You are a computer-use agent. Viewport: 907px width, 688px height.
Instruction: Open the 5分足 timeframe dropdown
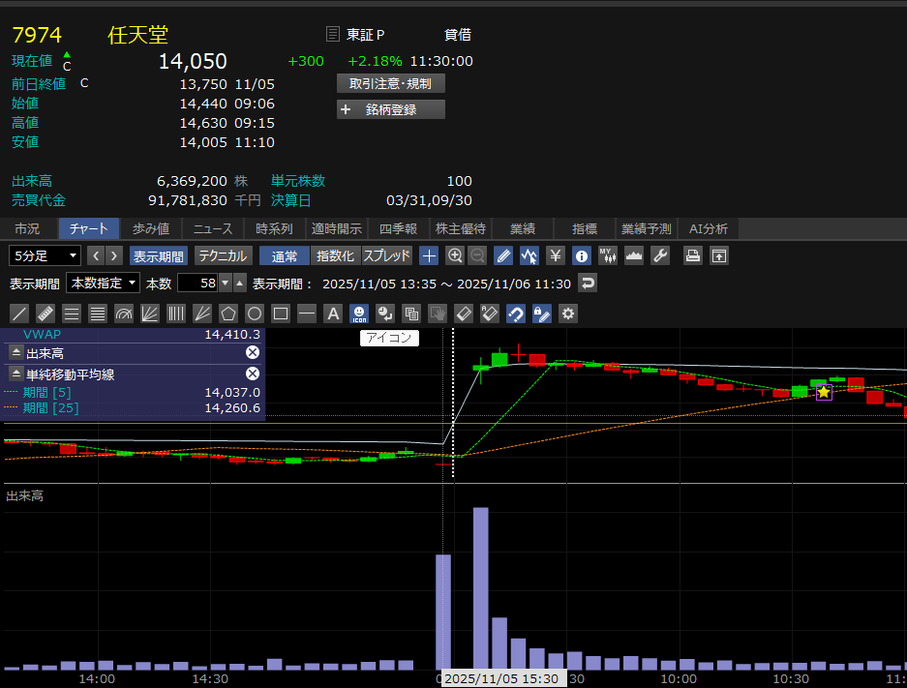point(45,255)
